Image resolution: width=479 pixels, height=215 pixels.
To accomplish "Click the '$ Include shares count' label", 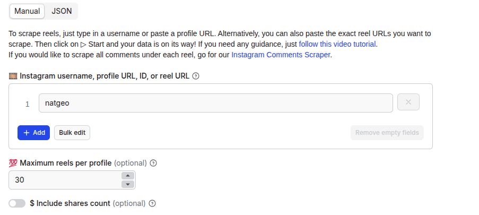I will (x=70, y=203).
